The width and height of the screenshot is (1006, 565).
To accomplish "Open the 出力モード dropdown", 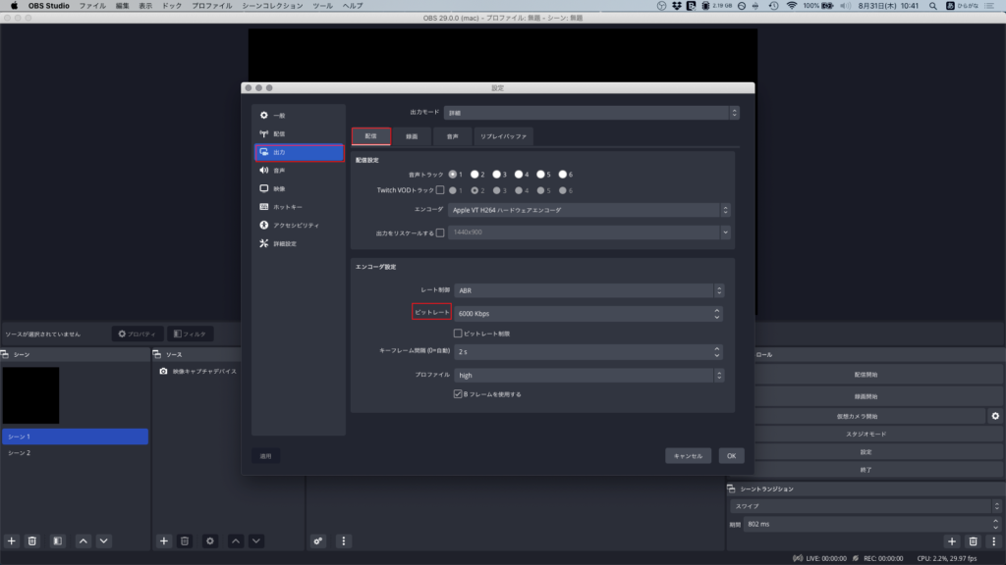I will [591, 113].
